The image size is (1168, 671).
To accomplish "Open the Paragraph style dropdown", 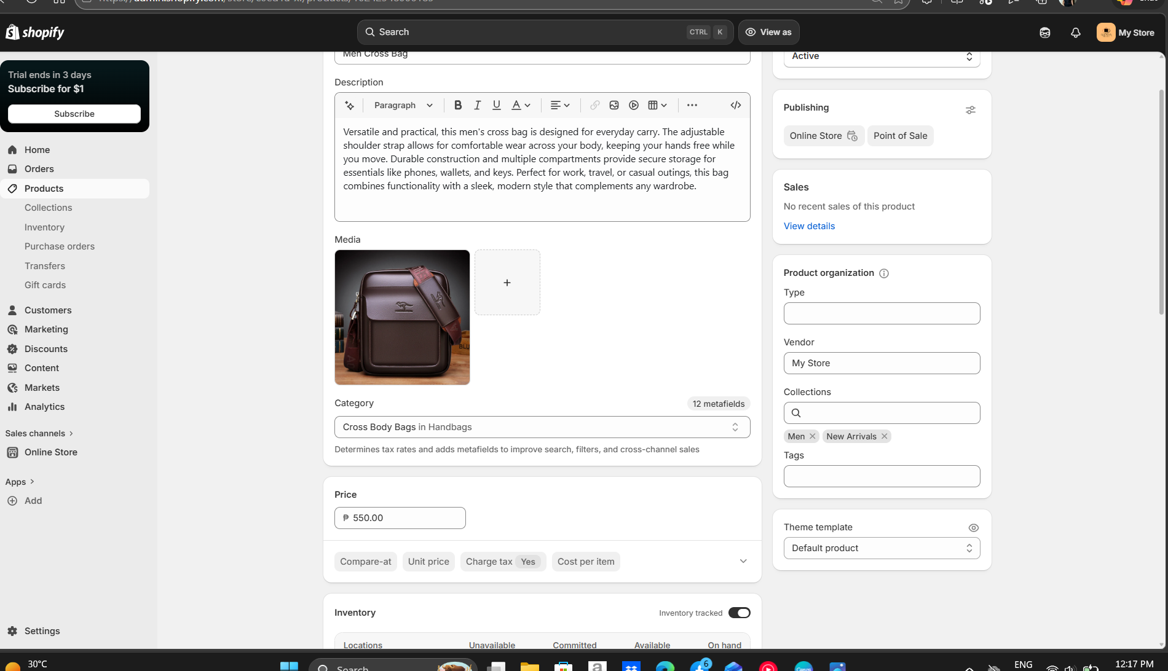I will point(403,105).
